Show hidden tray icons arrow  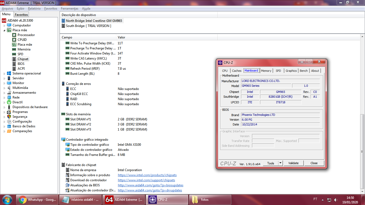[323, 200]
